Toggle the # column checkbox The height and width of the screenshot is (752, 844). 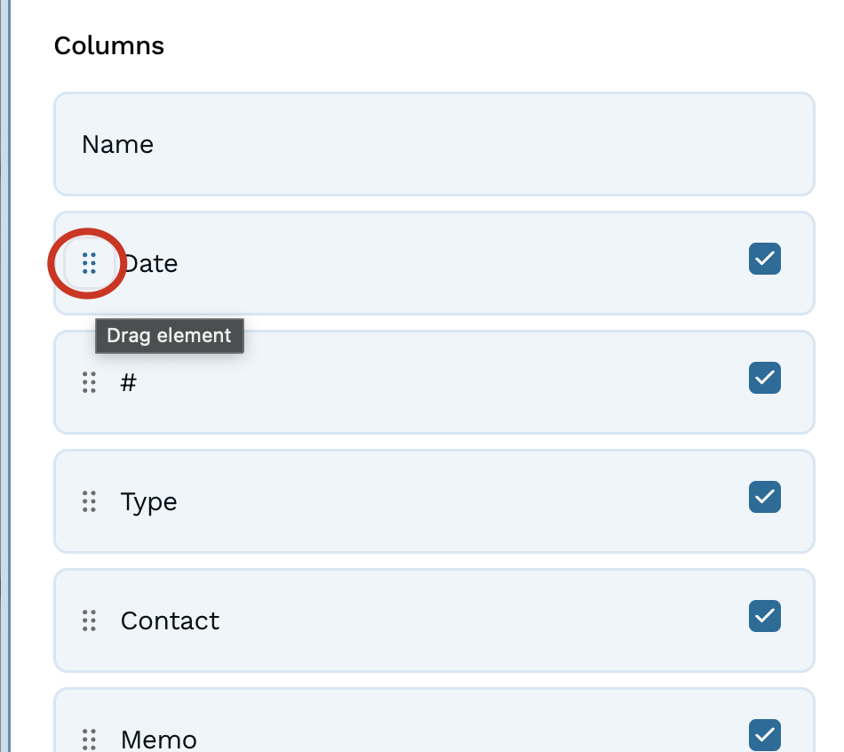(765, 378)
